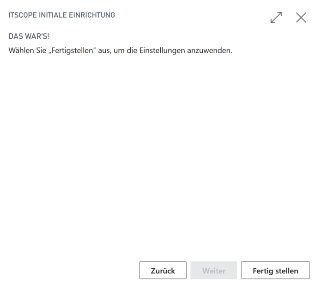
Task: Close the ITscope setup dialog
Action: coord(301,18)
